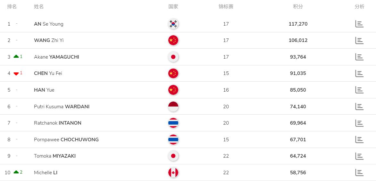Screen dimensions: 376x181
Task: Click the Canada flag icon
Action: 173,172
